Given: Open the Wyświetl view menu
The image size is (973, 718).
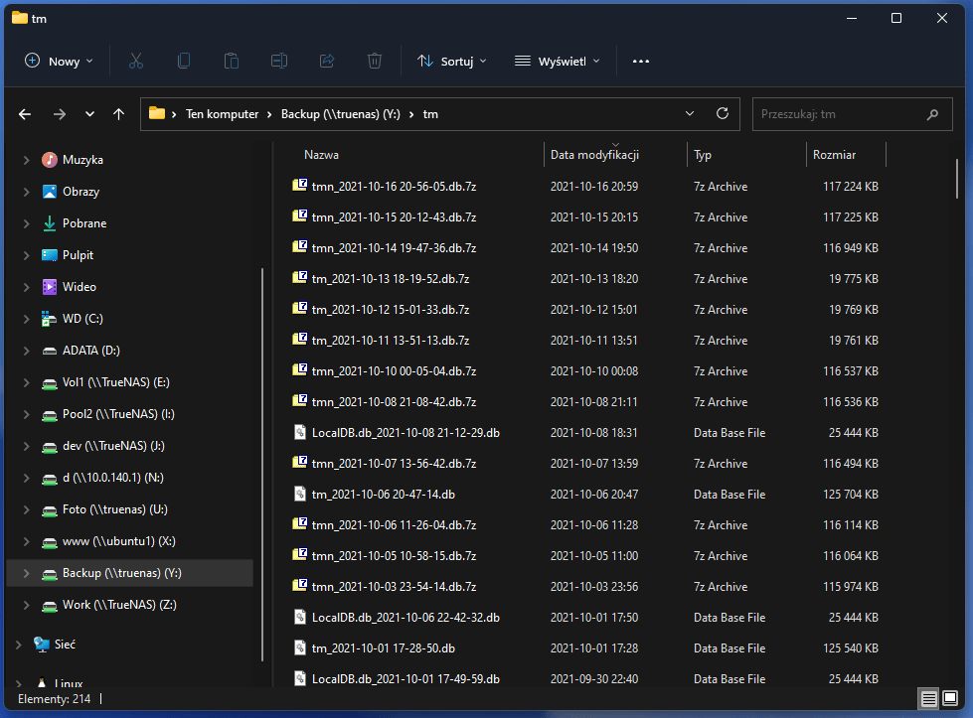Looking at the screenshot, I should click(558, 61).
